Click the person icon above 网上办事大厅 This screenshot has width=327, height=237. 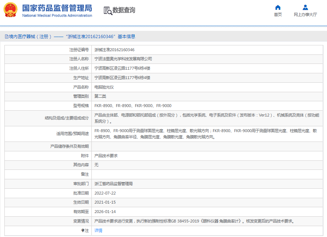click(x=305, y=7)
